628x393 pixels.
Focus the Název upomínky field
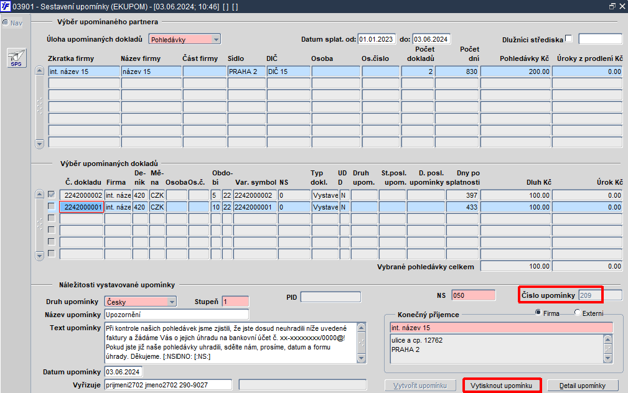pos(177,314)
